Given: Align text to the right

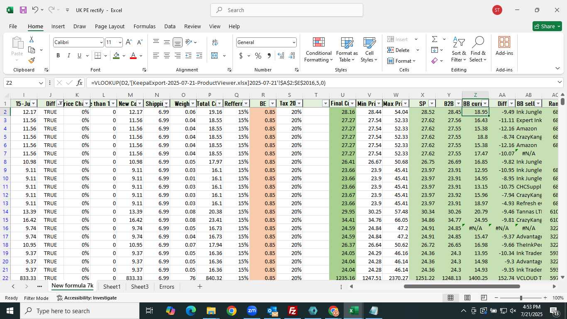Looking at the screenshot, I should coord(178,56).
